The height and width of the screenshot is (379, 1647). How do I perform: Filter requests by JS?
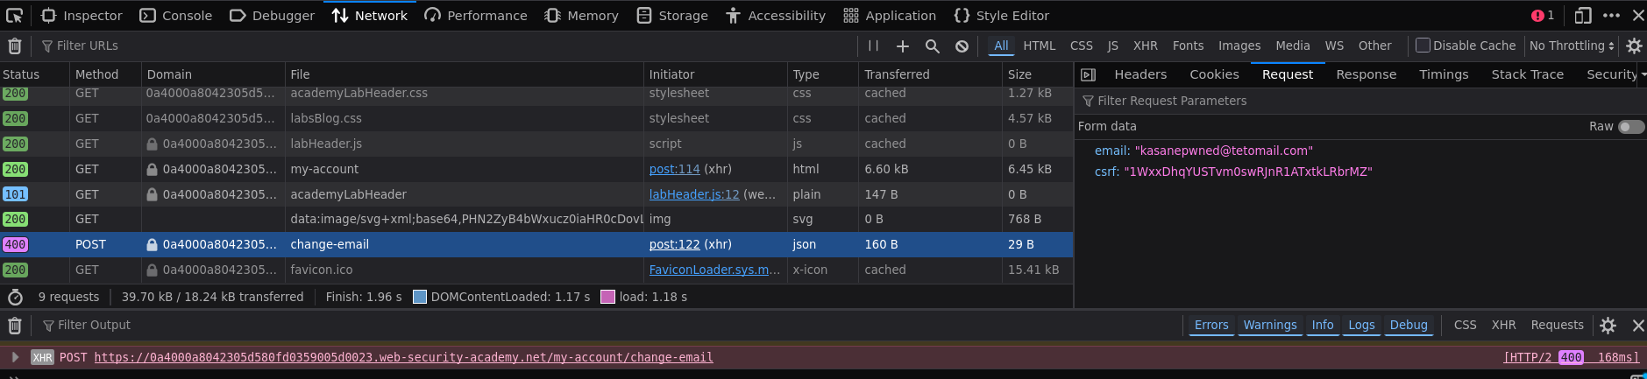[1113, 46]
